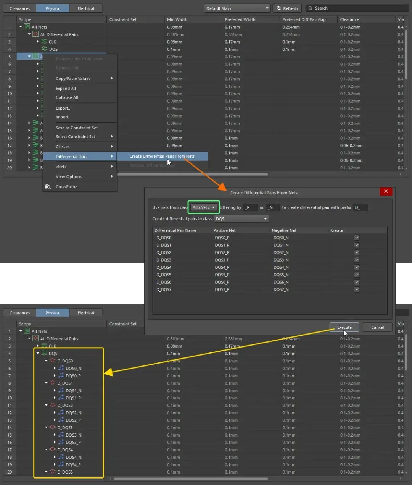Open the DQS differential pair class dropdown
Image resolution: width=412 pixels, height=485 pixels.
(x=241, y=219)
